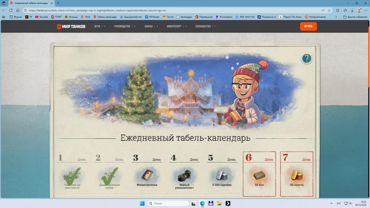Select the day 6 50 бон reward
This screenshot has height=208, width=370.
tap(259, 174)
